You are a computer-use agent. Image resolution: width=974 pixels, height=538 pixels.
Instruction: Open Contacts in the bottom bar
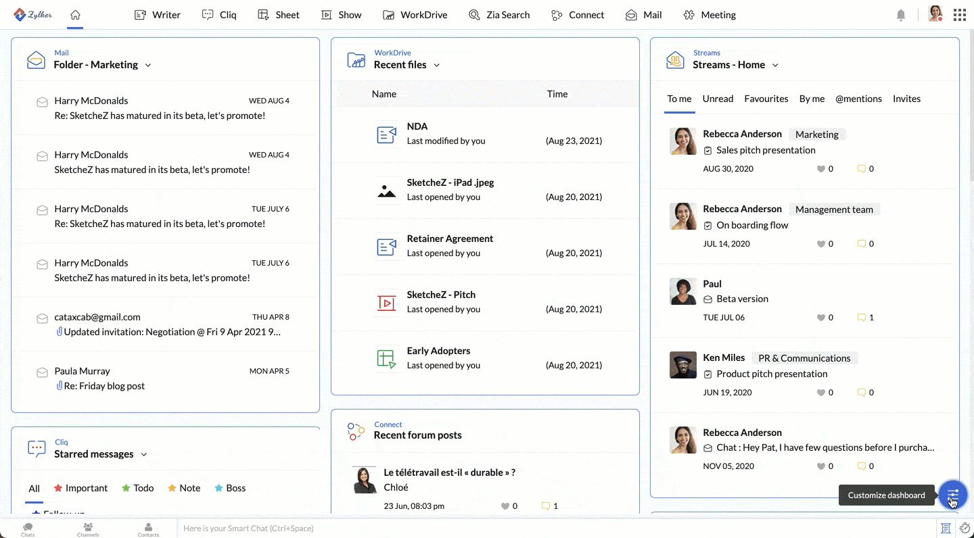pos(148,529)
